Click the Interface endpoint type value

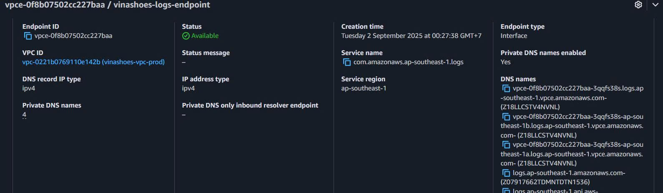[514, 36]
